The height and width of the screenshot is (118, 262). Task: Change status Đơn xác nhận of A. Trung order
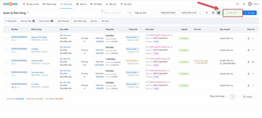coord(133,84)
